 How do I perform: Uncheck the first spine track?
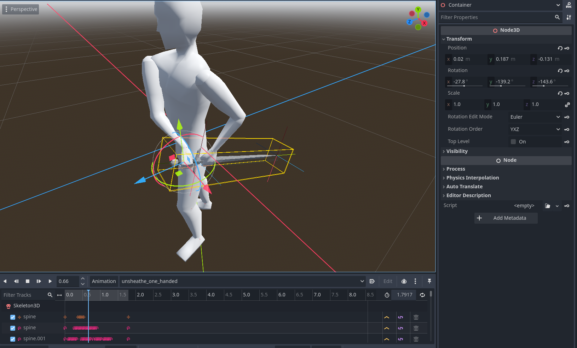12,317
